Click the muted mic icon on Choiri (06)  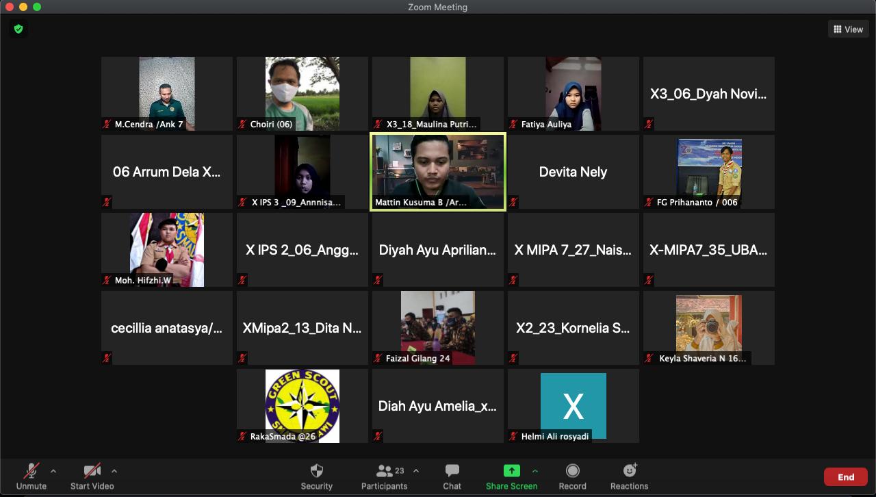click(x=242, y=124)
